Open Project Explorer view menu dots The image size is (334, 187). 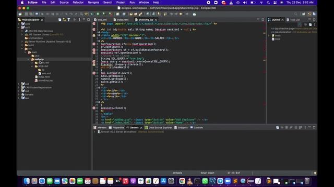click(79, 20)
